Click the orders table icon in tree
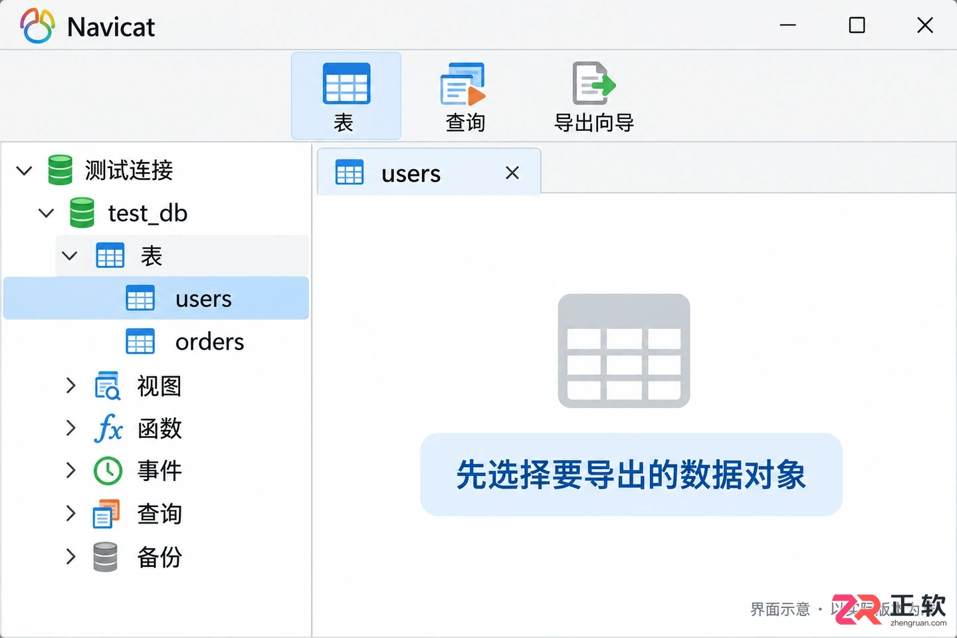Image resolution: width=957 pixels, height=638 pixels. point(140,342)
